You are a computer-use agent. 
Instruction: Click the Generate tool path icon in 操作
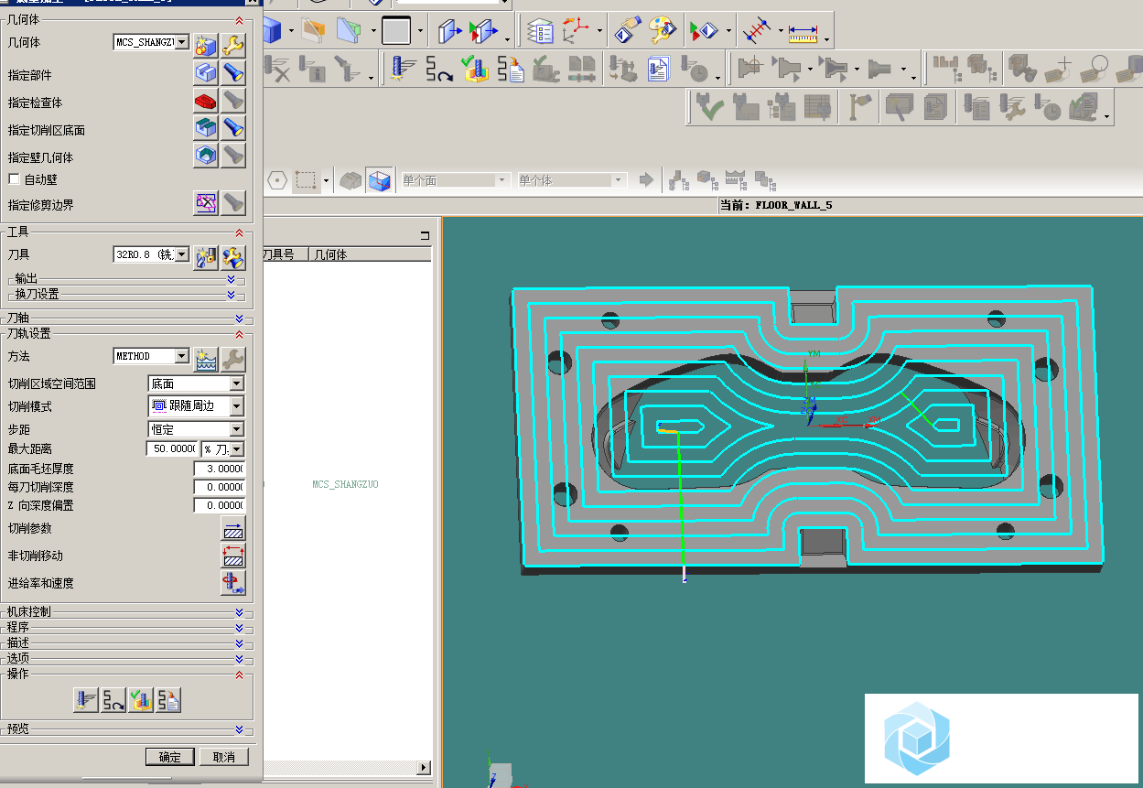(86, 701)
